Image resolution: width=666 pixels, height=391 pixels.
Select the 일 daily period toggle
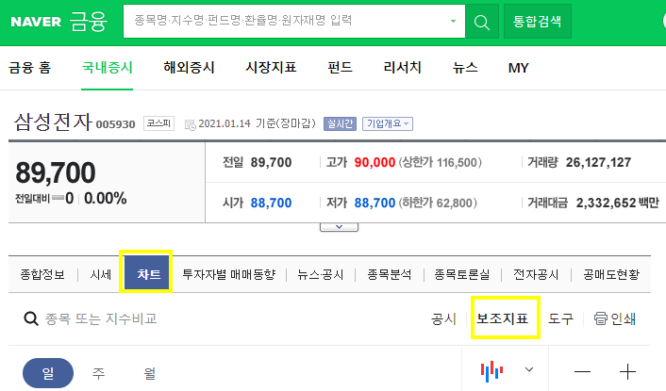pos(48,373)
